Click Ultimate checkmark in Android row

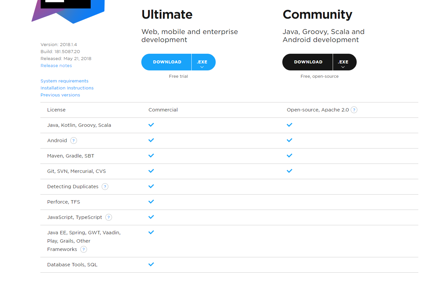[151, 140]
